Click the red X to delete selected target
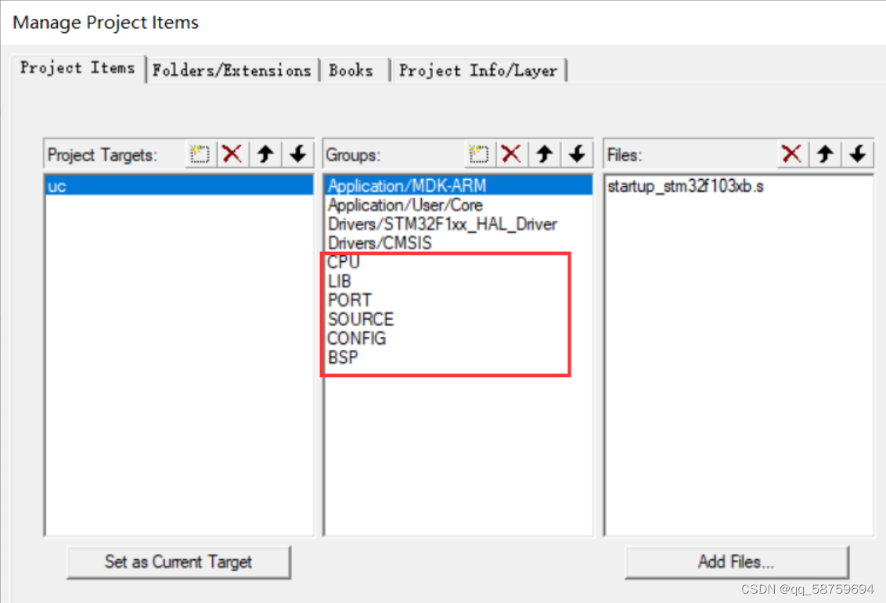The image size is (886, 603). click(x=232, y=154)
